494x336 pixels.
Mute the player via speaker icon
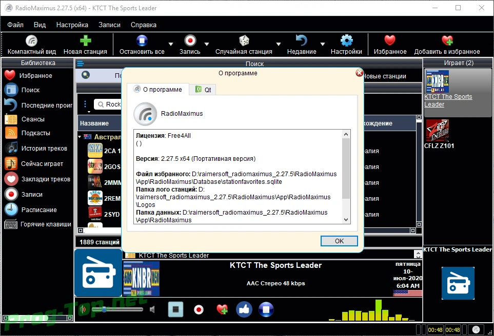[x=152, y=309]
